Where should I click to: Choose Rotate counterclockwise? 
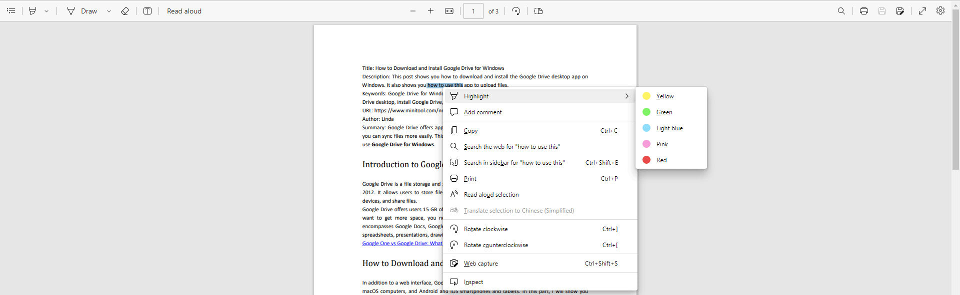(x=540, y=245)
